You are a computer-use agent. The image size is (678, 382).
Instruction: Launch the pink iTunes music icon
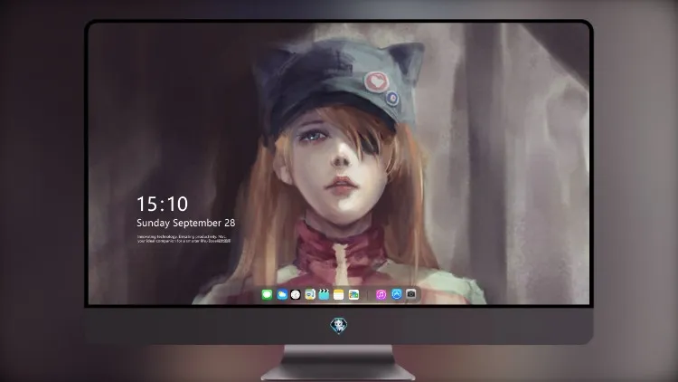click(381, 295)
